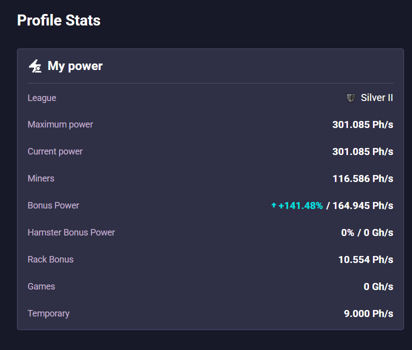The width and height of the screenshot is (412, 350).
Task: Select the Miners value 116.586 Ph/s
Action: (363, 178)
